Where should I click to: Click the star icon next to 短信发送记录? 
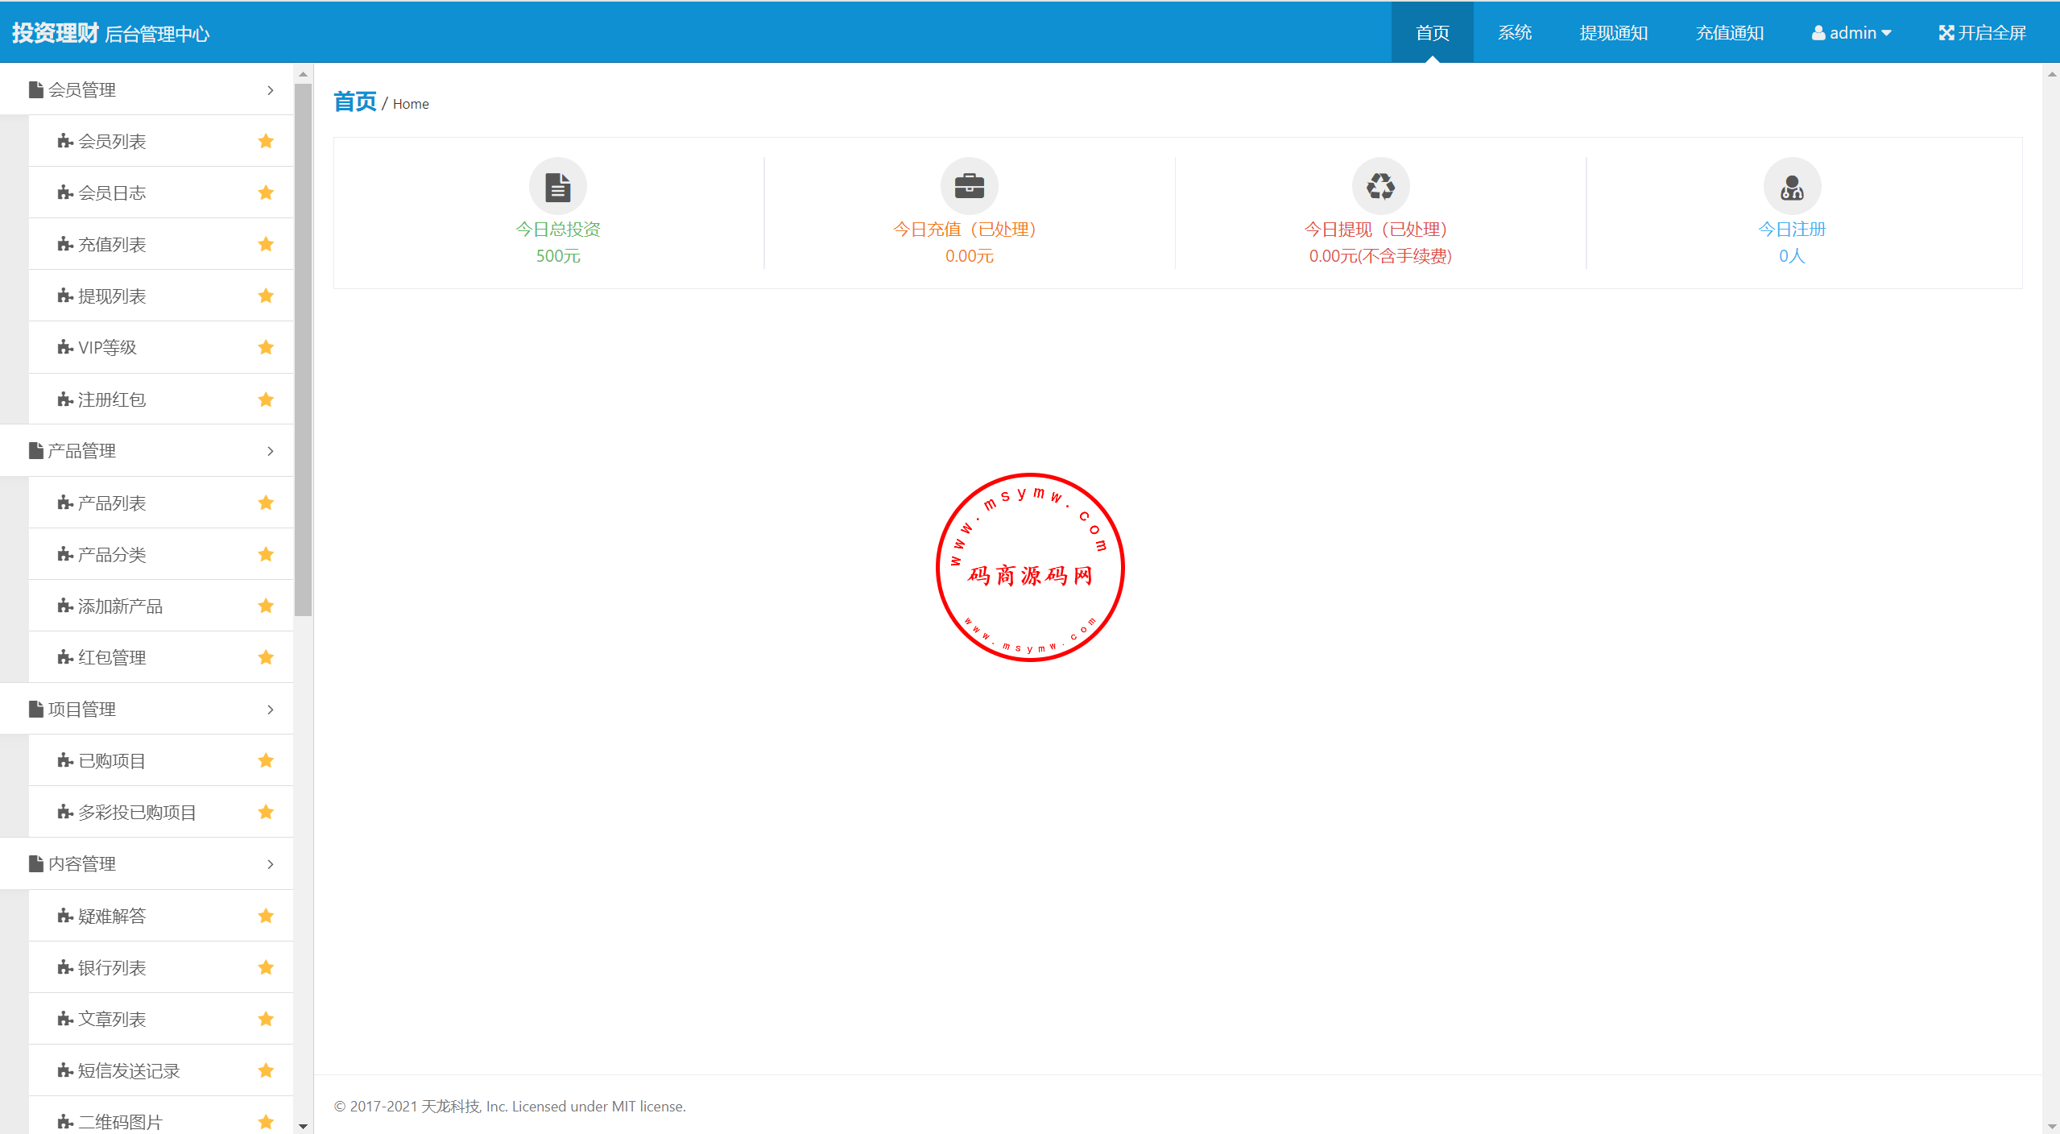coord(266,1070)
